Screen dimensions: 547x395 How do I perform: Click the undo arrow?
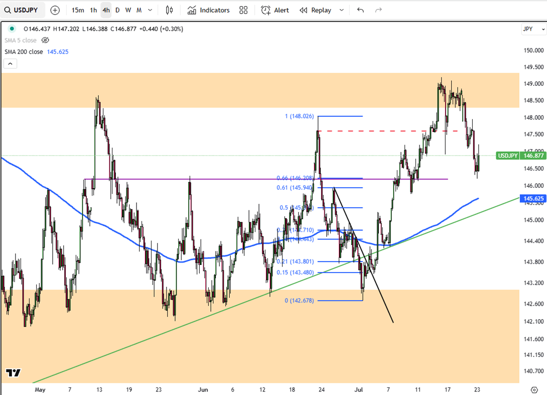(360, 10)
